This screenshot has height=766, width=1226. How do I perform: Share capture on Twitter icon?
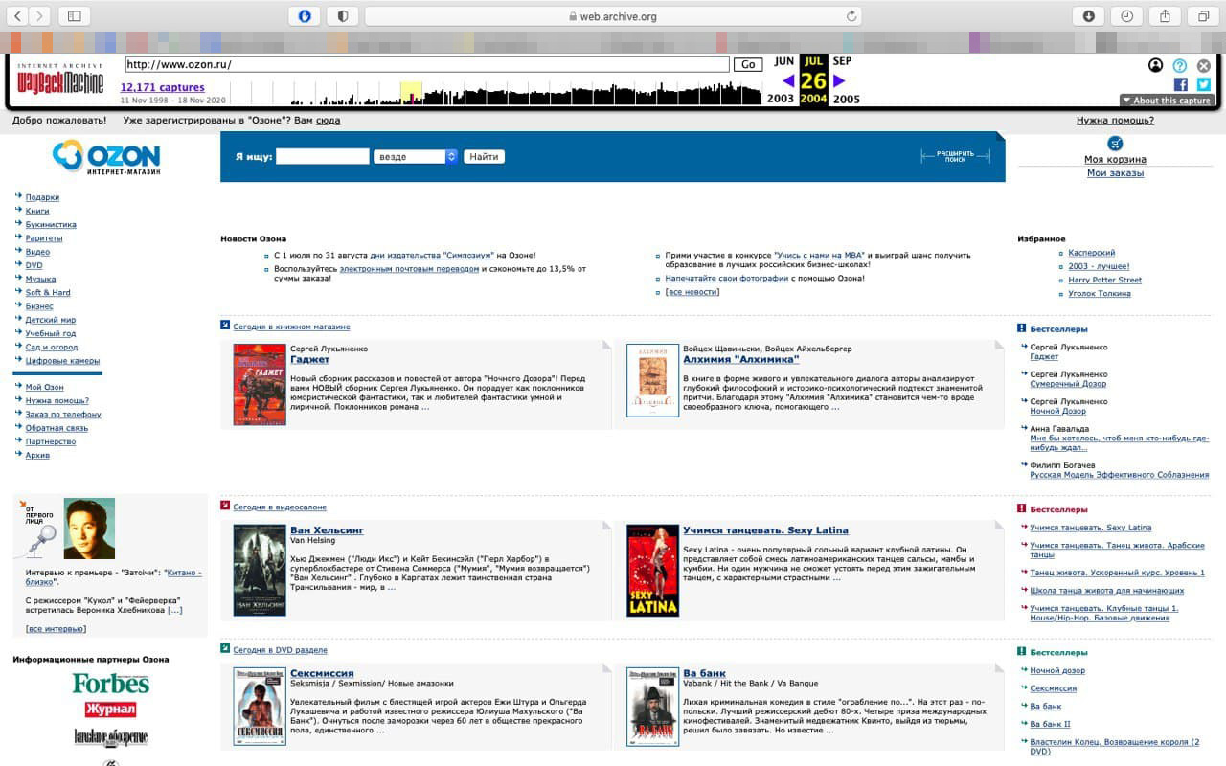coord(1203,84)
